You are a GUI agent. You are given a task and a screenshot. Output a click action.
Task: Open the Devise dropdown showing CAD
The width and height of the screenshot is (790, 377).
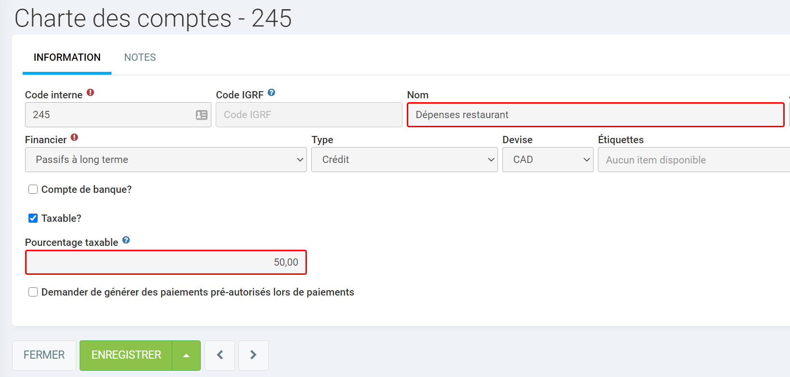coord(547,160)
